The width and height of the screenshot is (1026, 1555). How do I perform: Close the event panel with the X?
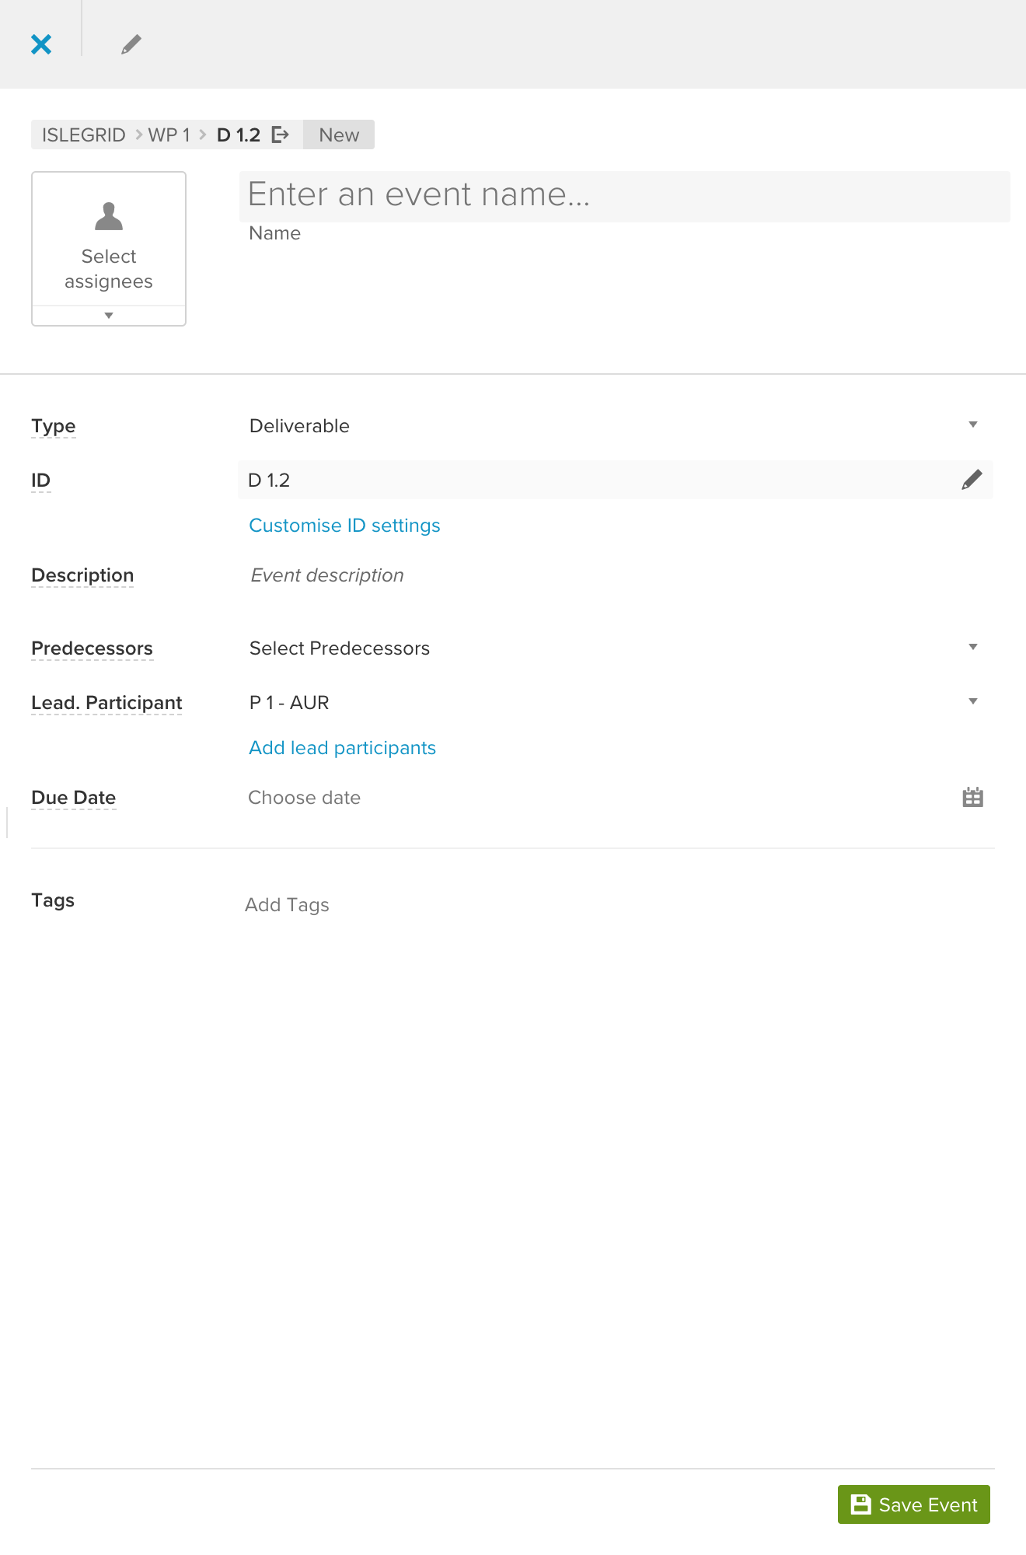pos(41,44)
